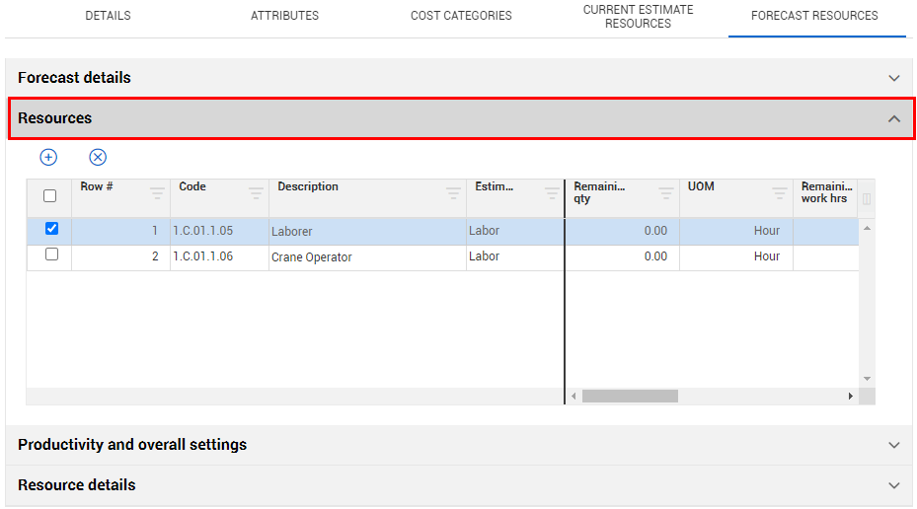Open the UOM column filter menu
917x509 pixels.
coord(780,193)
